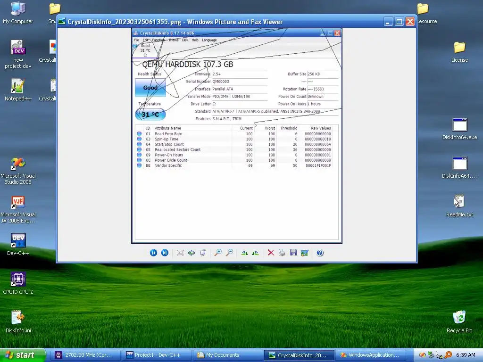Go to the Next Image in viewer
Viewport: 483px width, 362px height.
click(x=165, y=253)
